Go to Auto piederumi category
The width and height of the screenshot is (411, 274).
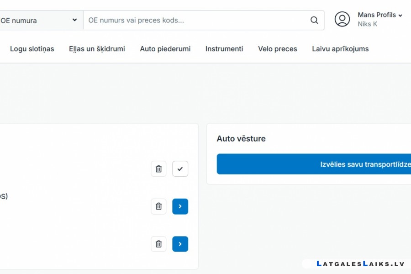click(x=165, y=49)
